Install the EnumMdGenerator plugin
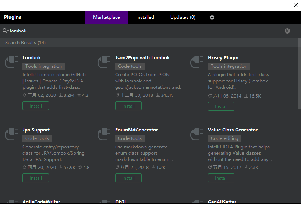This screenshot has width=301, height=204. click(x=128, y=178)
